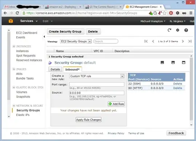The width and height of the screenshot is (196, 141).
Task: Jump to first page of items
Action: tap(146, 41)
